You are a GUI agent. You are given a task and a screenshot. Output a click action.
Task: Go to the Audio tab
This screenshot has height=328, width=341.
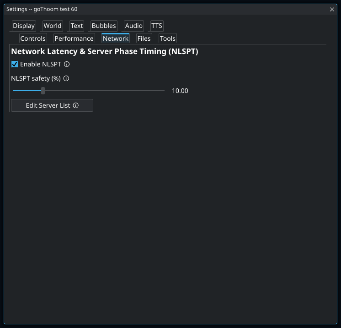[133, 26]
